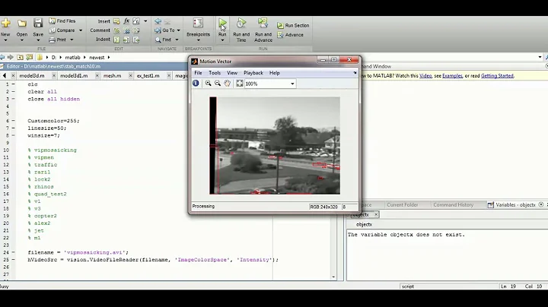Switch to the ex_test1.m editor tab
The image size is (548, 307).
click(x=148, y=76)
